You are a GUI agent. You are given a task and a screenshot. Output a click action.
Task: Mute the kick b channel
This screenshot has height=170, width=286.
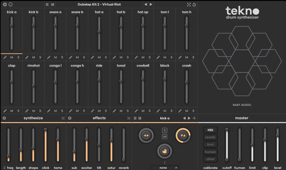point(34,57)
